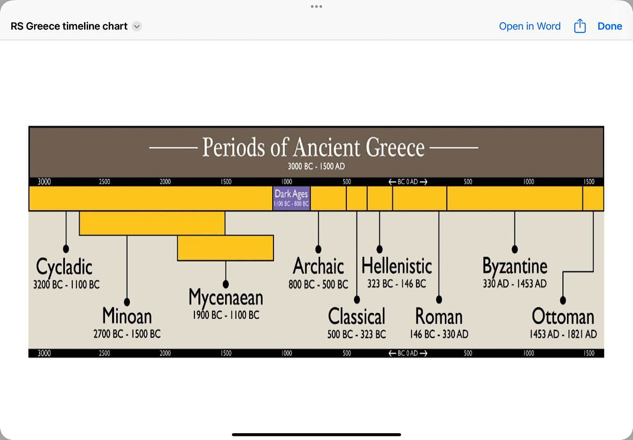Image resolution: width=633 pixels, height=440 pixels.
Task: Click the Mycenaean period yellow bar
Action: tap(225, 248)
